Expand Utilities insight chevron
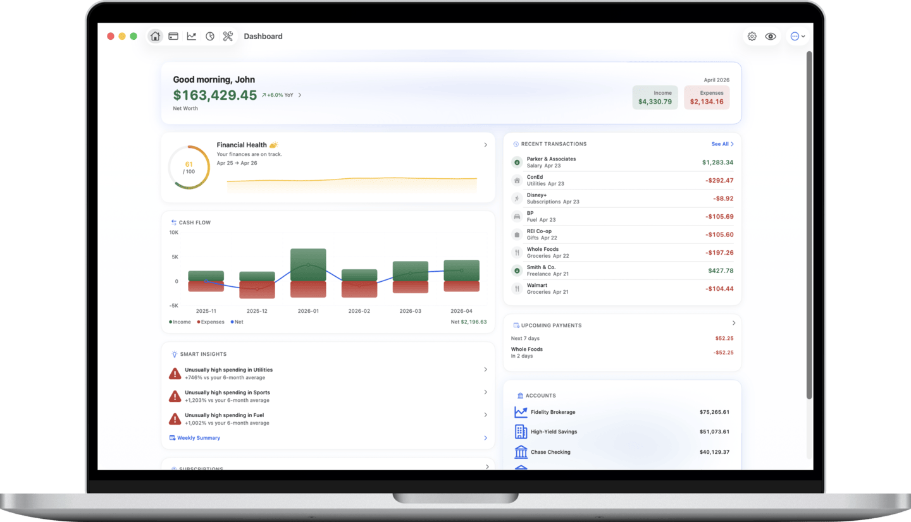The width and height of the screenshot is (911, 522). (485, 370)
